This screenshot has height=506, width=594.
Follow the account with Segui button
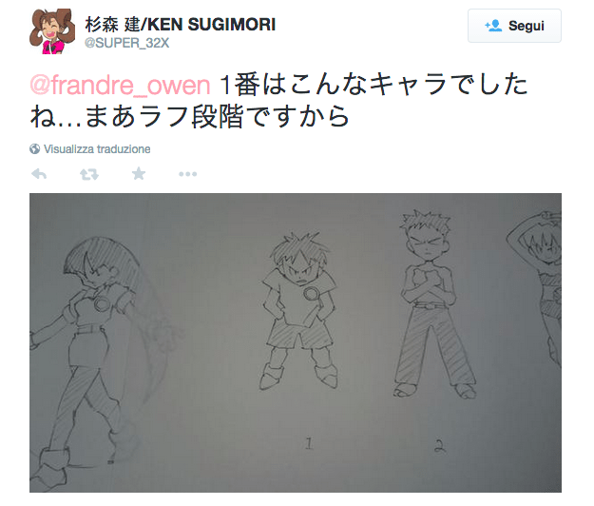coord(514,26)
